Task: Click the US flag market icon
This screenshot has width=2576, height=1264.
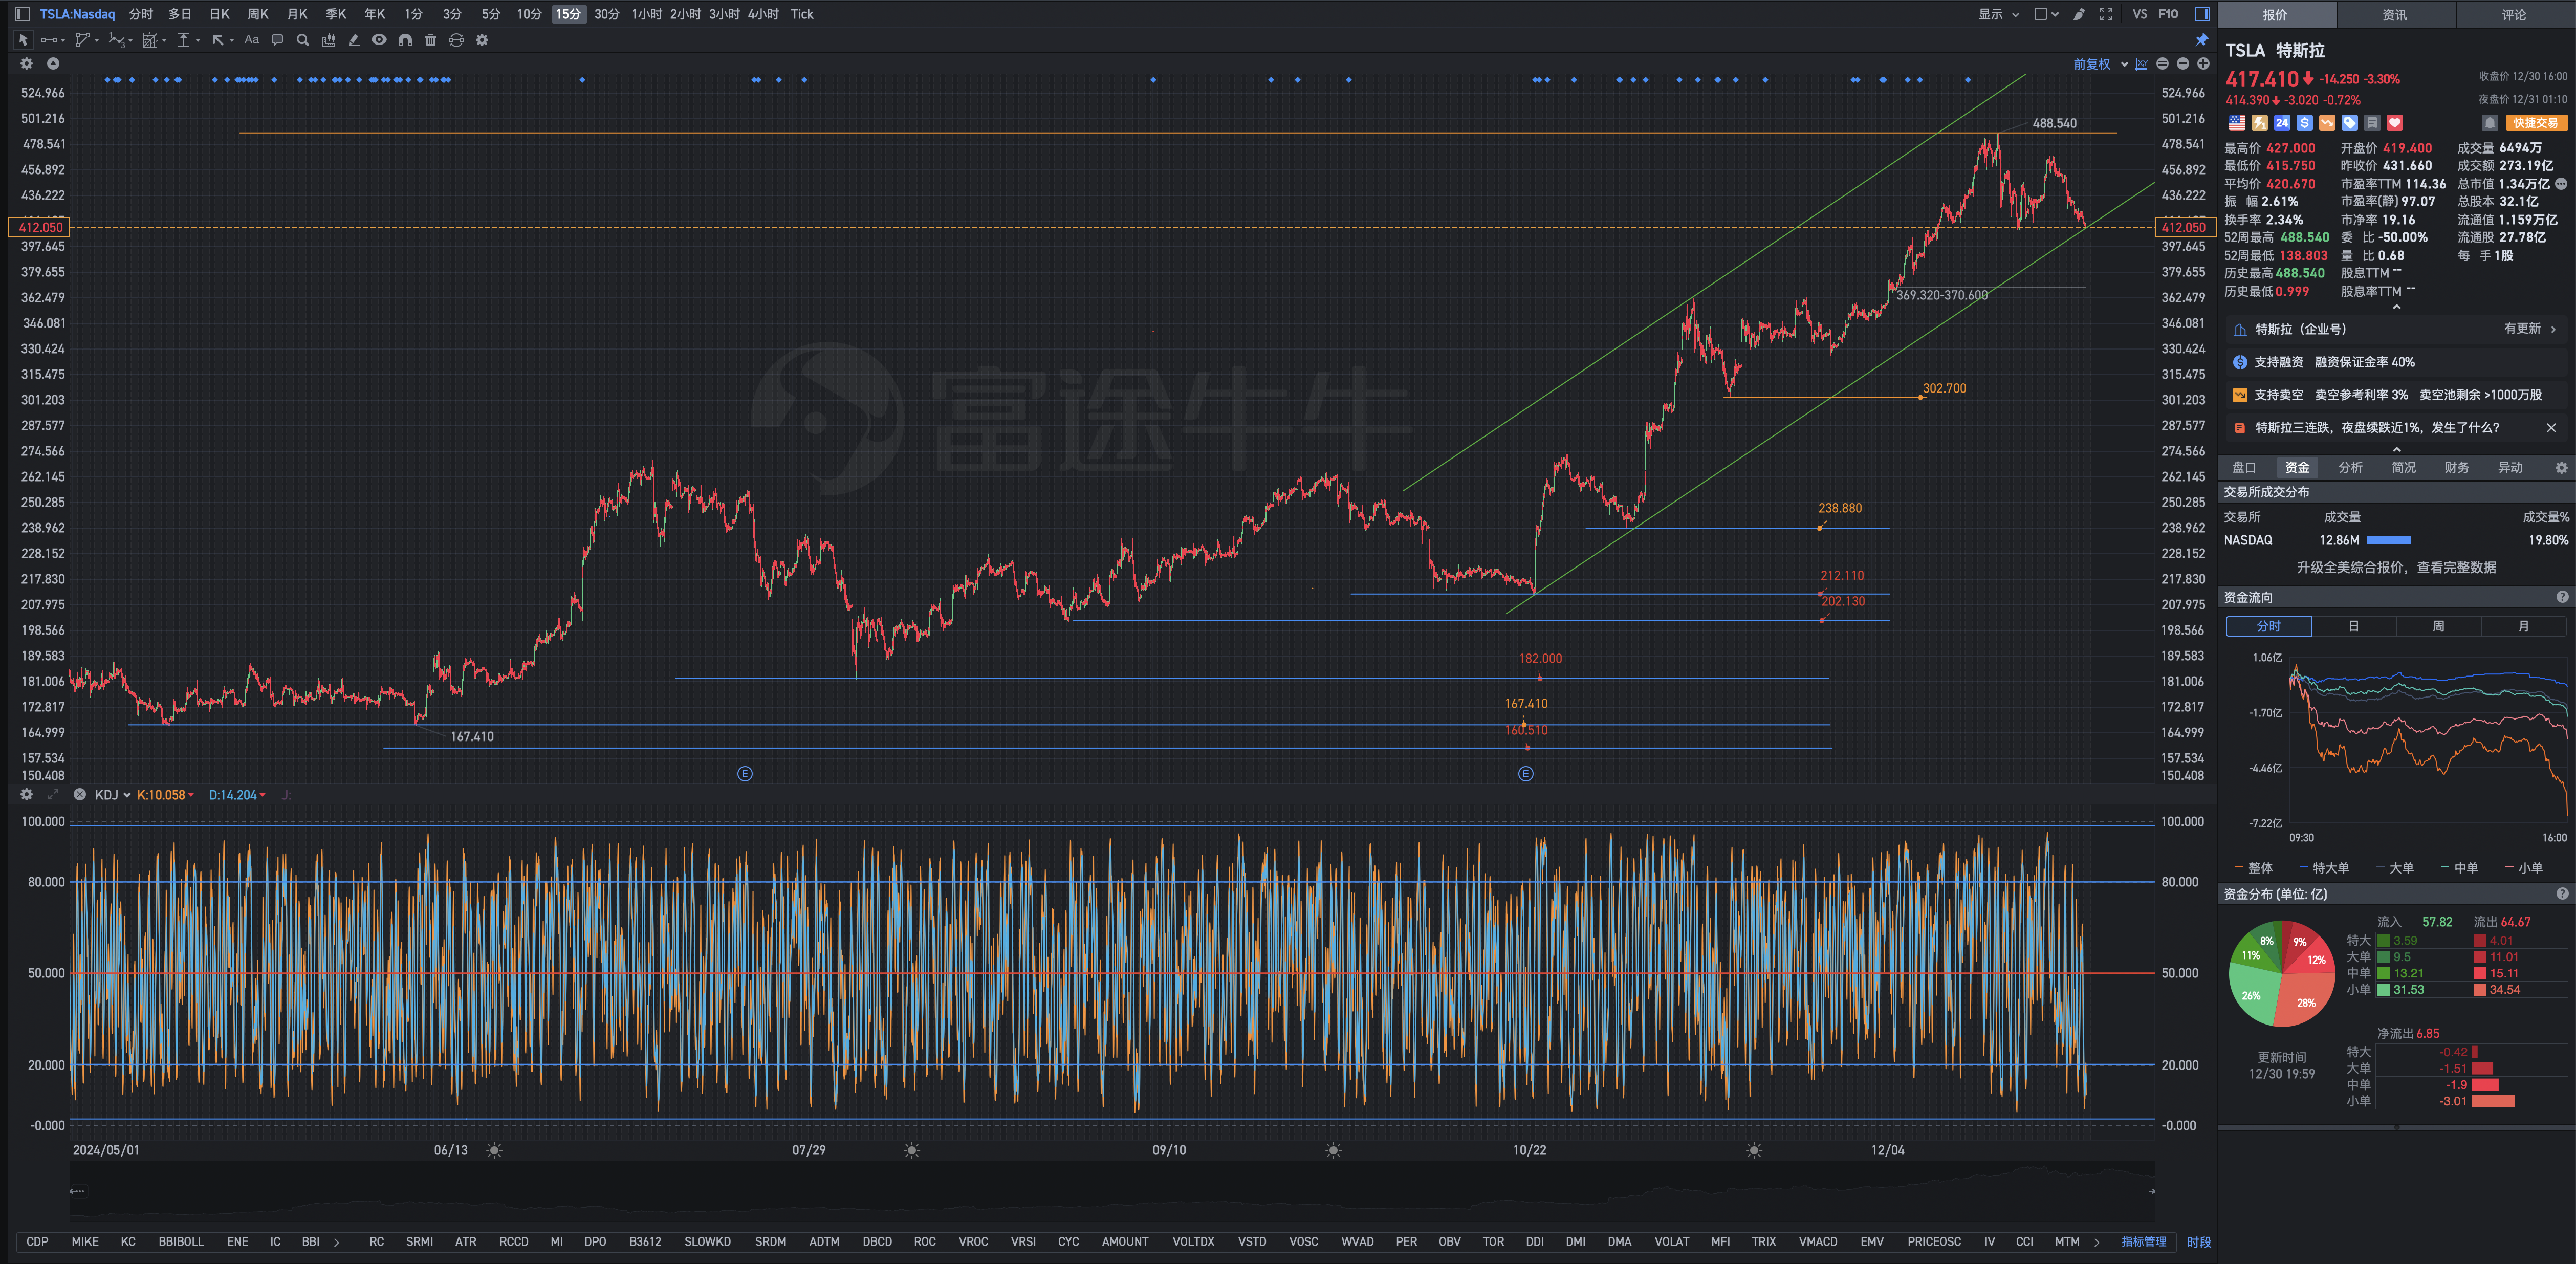Action: click(x=2237, y=123)
